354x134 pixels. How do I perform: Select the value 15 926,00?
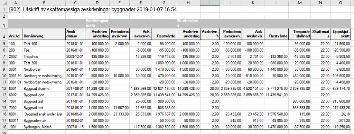click(x=141, y=56)
